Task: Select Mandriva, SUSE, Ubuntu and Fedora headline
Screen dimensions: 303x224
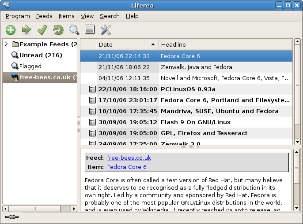Action: (220, 111)
